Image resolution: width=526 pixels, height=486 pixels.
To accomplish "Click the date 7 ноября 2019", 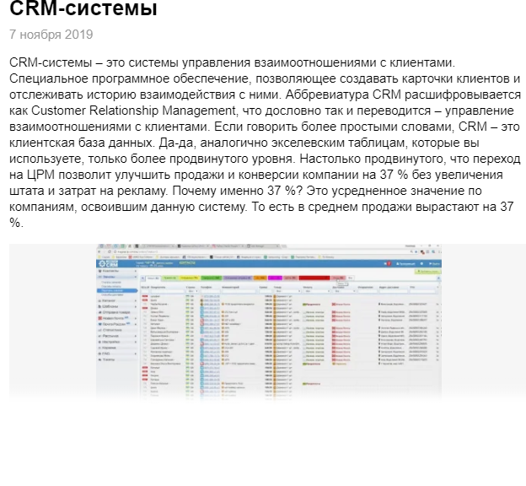I will coord(51,35).
